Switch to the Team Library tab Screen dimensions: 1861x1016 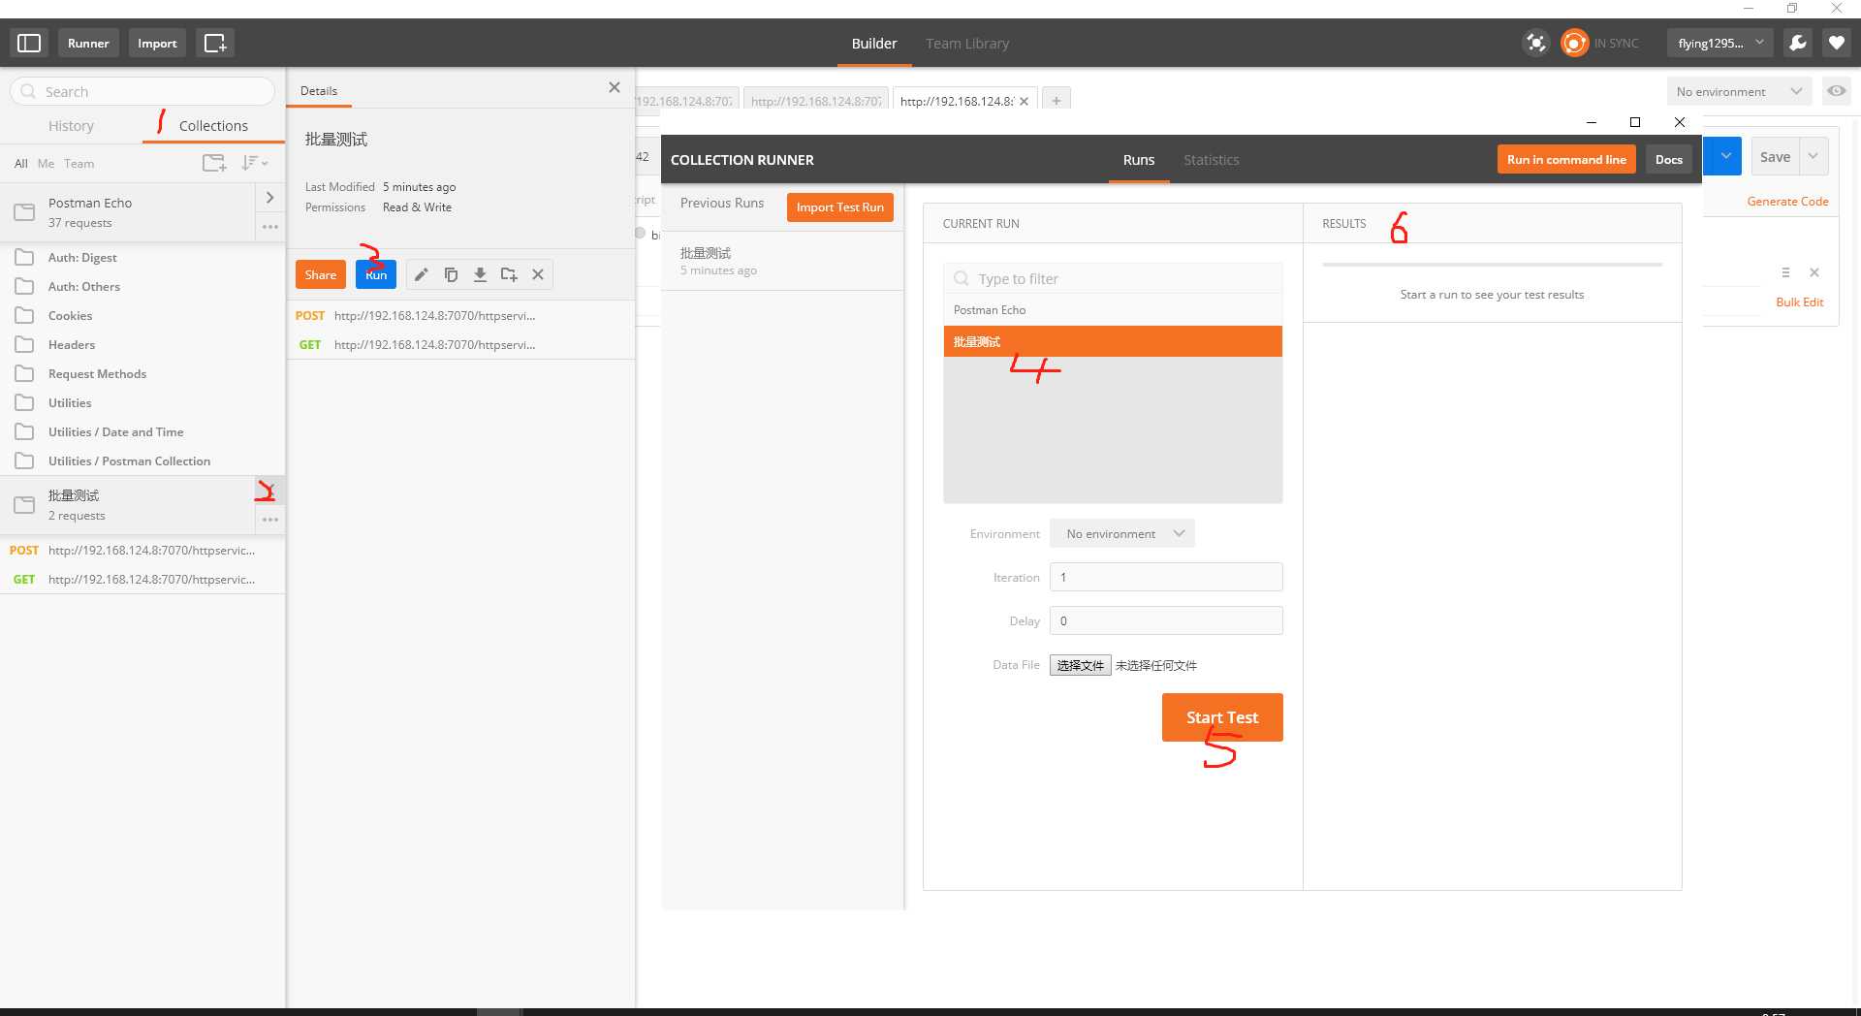pos(967,44)
